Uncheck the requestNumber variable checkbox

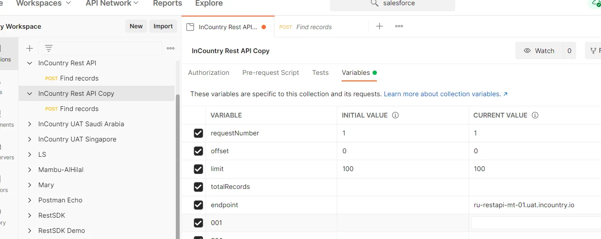tap(198, 133)
